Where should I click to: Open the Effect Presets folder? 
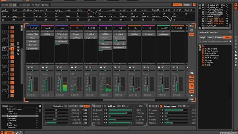click(211, 51)
